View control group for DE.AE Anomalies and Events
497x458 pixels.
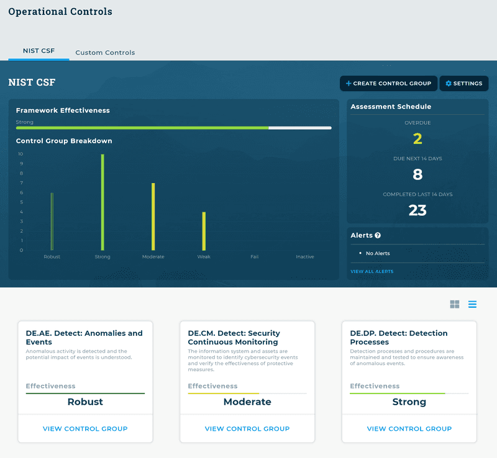point(85,429)
